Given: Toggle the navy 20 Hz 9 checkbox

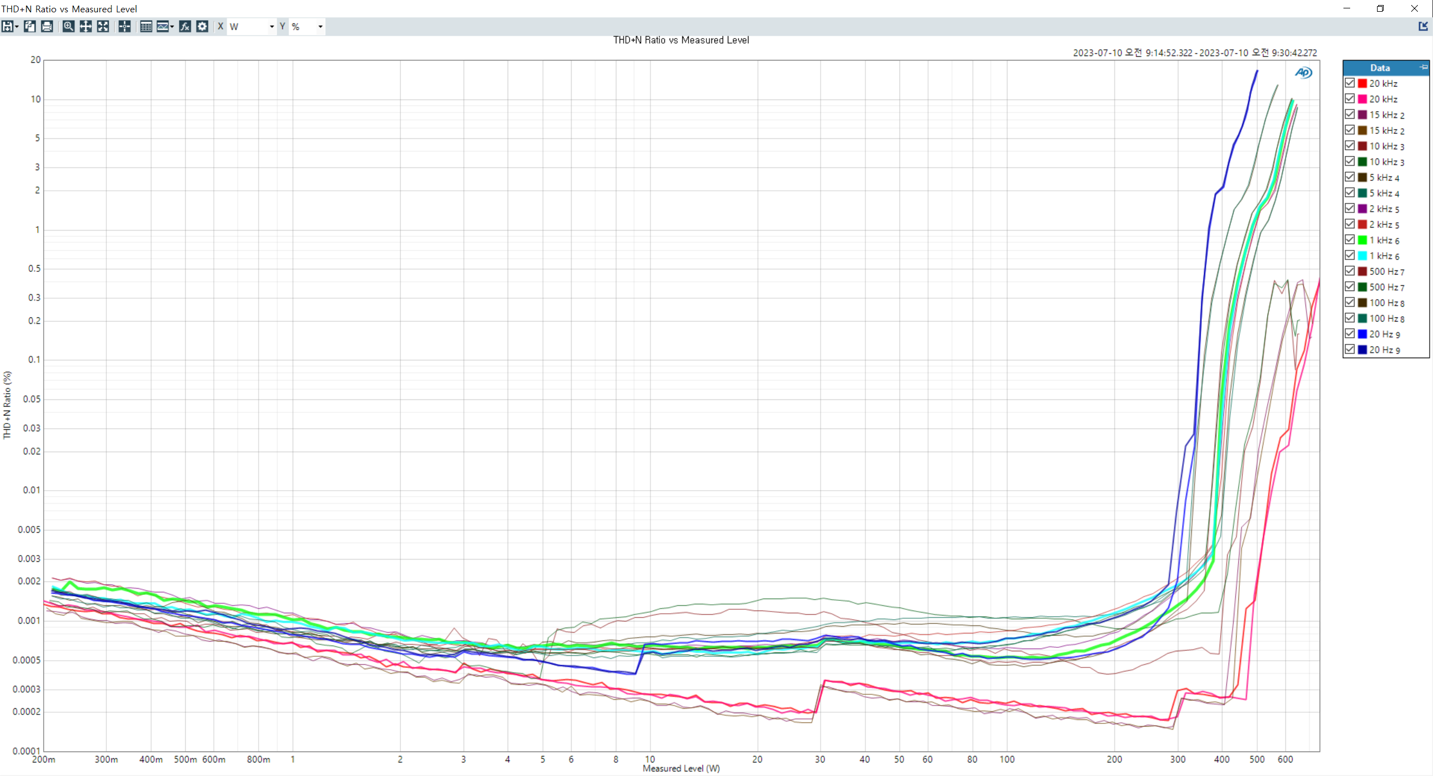Looking at the screenshot, I should pyautogui.click(x=1350, y=349).
